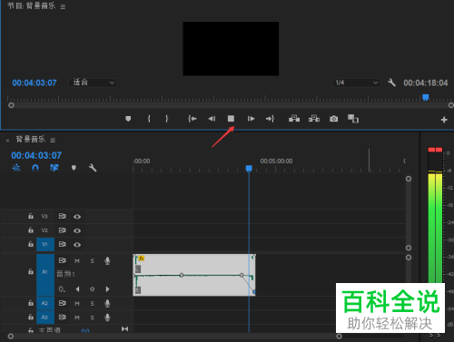
Task: Click the duration readout 00:04:18:04
Action: 426,83
